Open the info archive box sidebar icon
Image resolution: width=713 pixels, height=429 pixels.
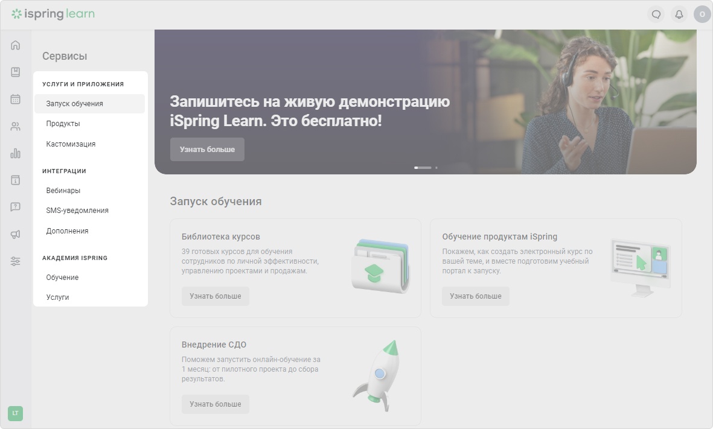click(16, 180)
